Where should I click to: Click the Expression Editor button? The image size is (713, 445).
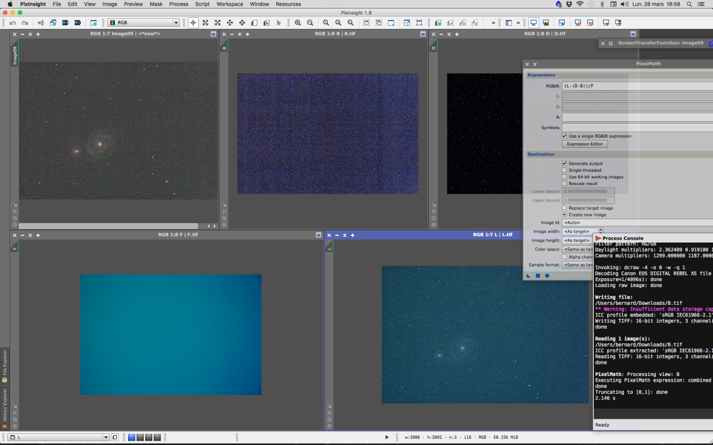pyautogui.click(x=584, y=144)
